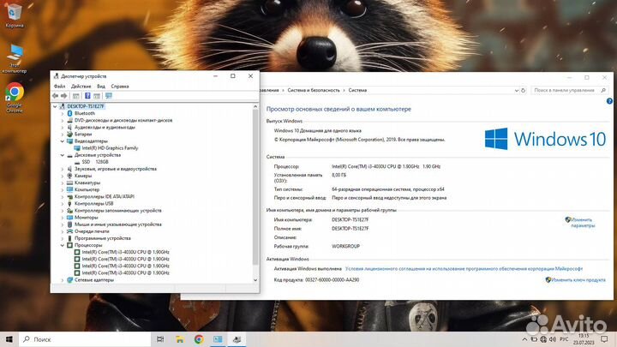Click the Windows Start button
The width and height of the screenshot is (617, 347).
(9, 339)
